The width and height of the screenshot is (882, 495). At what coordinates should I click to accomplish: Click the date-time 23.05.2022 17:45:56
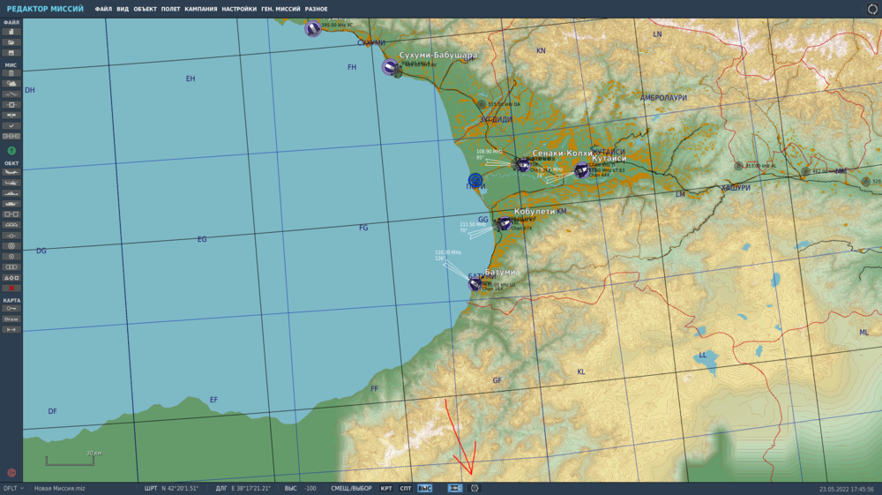(847, 489)
